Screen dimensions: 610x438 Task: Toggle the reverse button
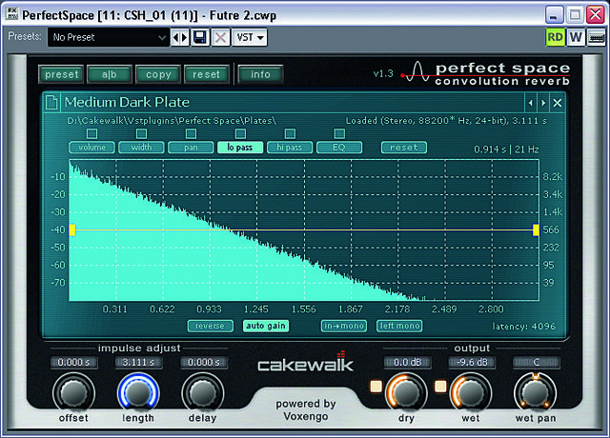tap(211, 326)
